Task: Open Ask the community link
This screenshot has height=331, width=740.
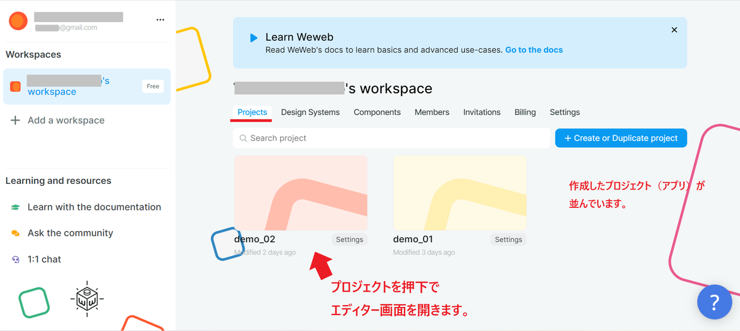Action: coord(70,233)
